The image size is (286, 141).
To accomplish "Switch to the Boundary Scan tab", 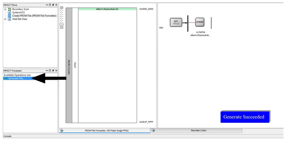I will pos(199,130).
